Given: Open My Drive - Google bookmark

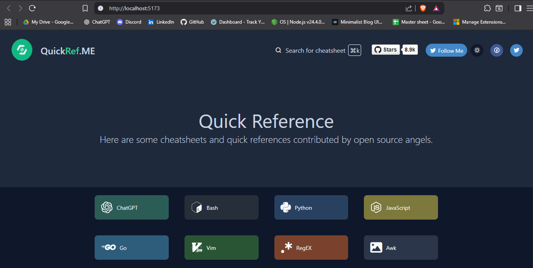Looking at the screenshot, I should pos(48,22).
